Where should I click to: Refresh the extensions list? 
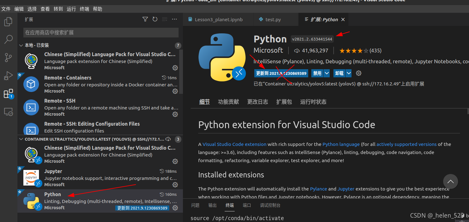coord(155,19)
